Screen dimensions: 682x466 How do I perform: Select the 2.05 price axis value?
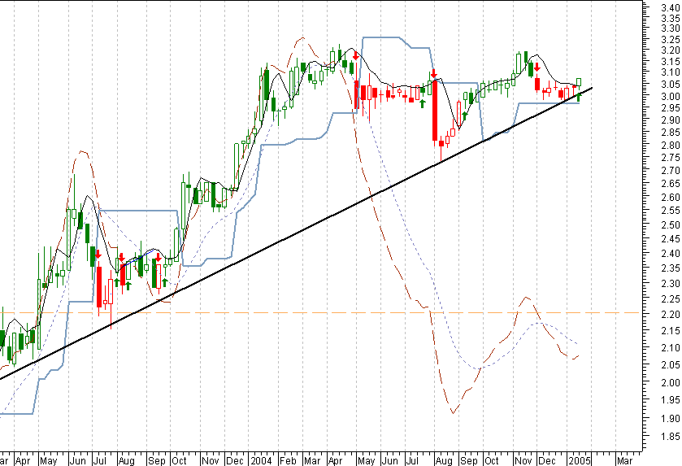[671, 365]
